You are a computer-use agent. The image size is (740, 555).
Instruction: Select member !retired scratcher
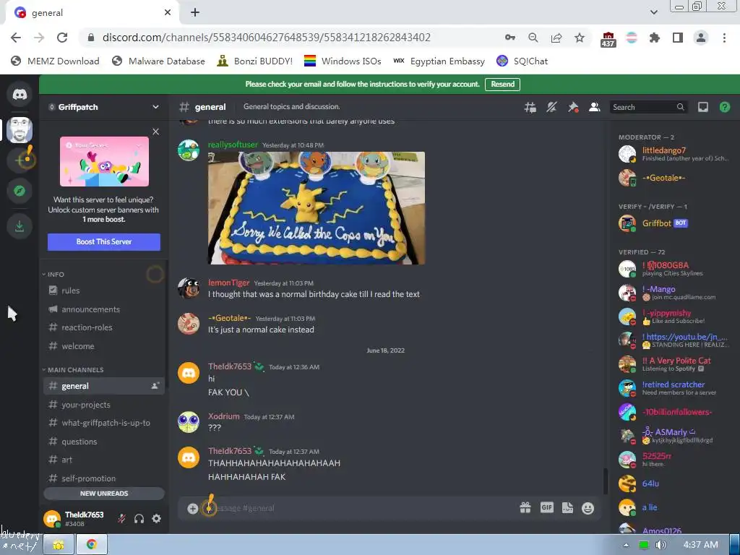coord(674,388)
